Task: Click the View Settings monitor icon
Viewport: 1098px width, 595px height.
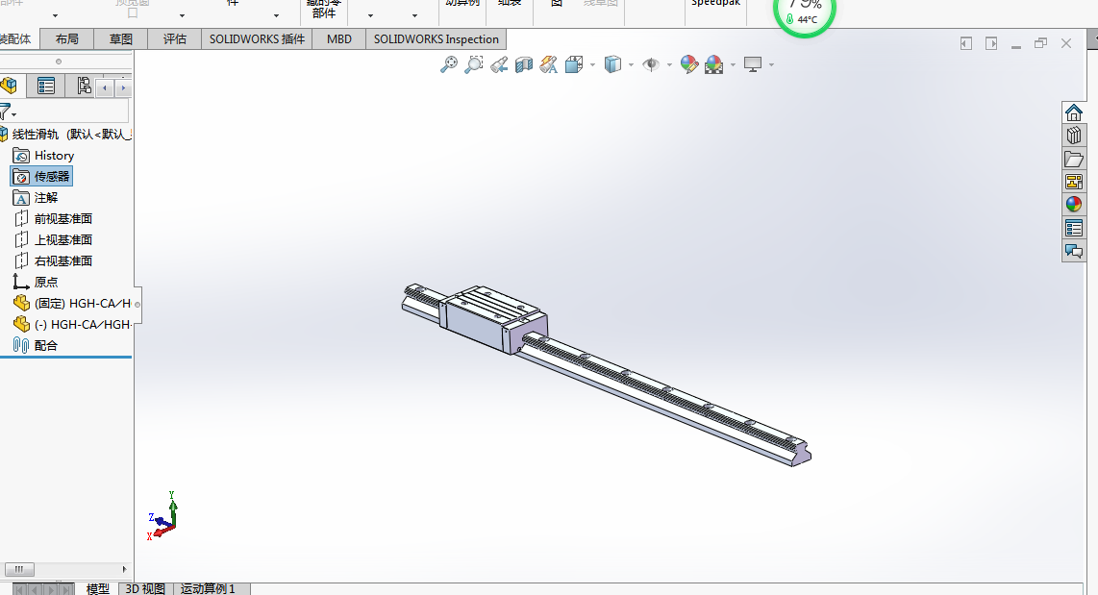Action: click(753, 64)
